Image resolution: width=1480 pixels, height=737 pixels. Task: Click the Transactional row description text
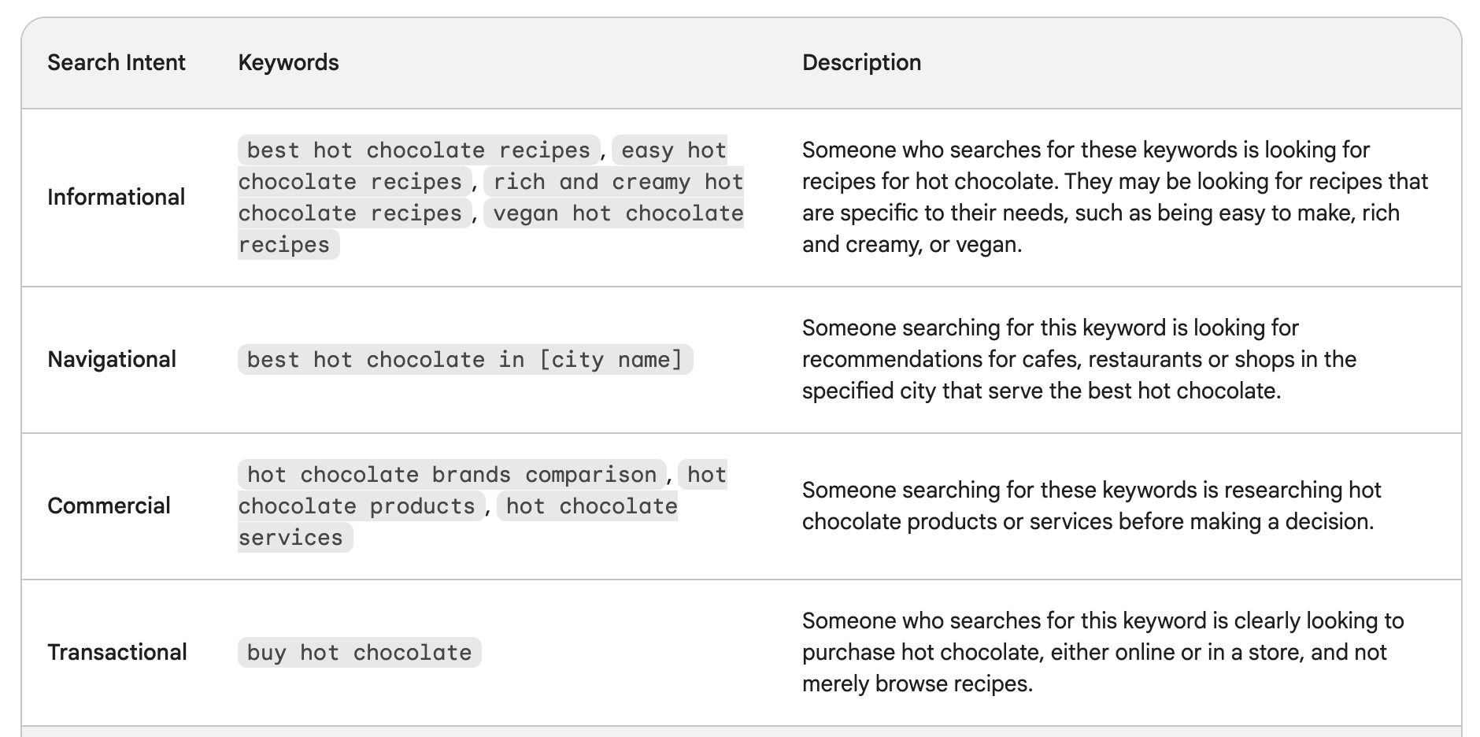click(x=1102, y=652)
